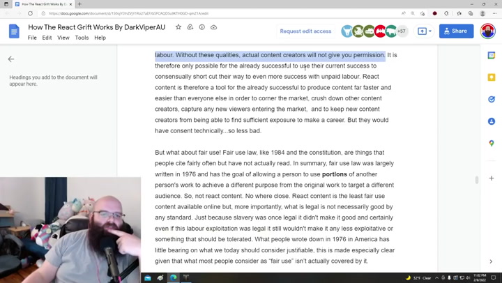Open the taskbar volume control
The height and width of the screenshot is (283, 502).
tap(468, 278)
